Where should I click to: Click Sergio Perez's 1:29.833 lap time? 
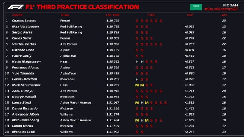(113, 32)
